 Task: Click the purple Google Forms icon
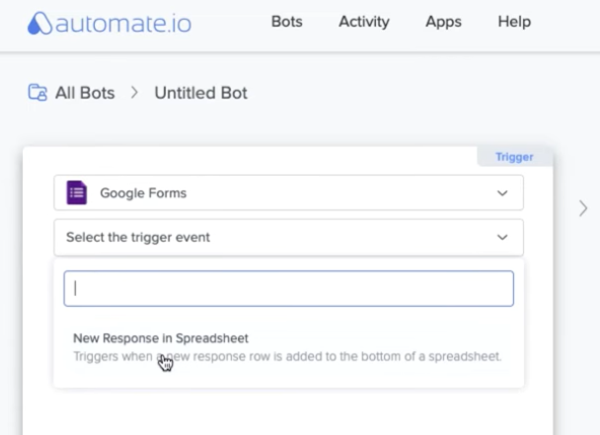(x=76, y=193)
